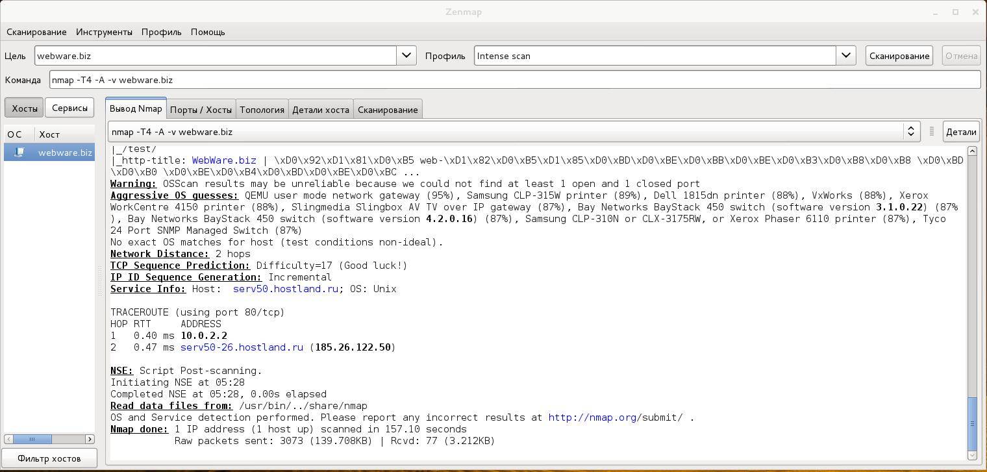Click the http://nmap.org link
Viewport: 987px width, 472px height.
tap(592, 417)
